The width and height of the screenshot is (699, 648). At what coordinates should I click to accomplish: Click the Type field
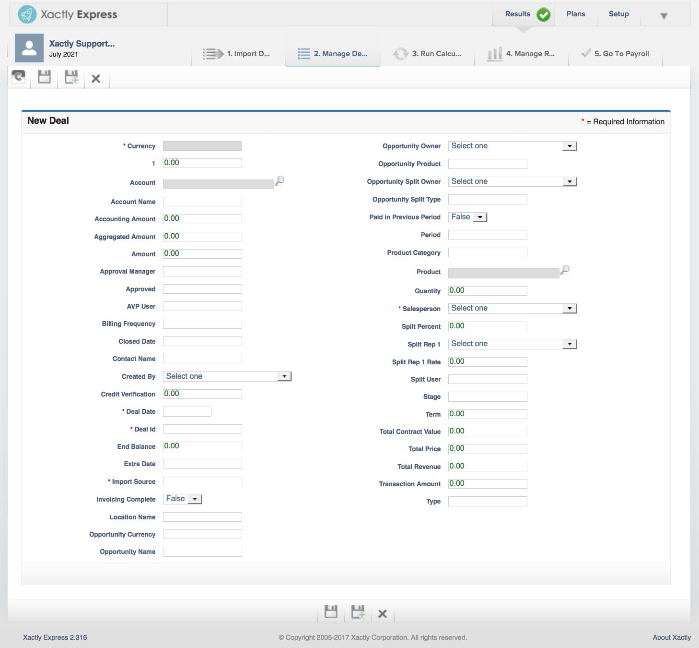488,502
